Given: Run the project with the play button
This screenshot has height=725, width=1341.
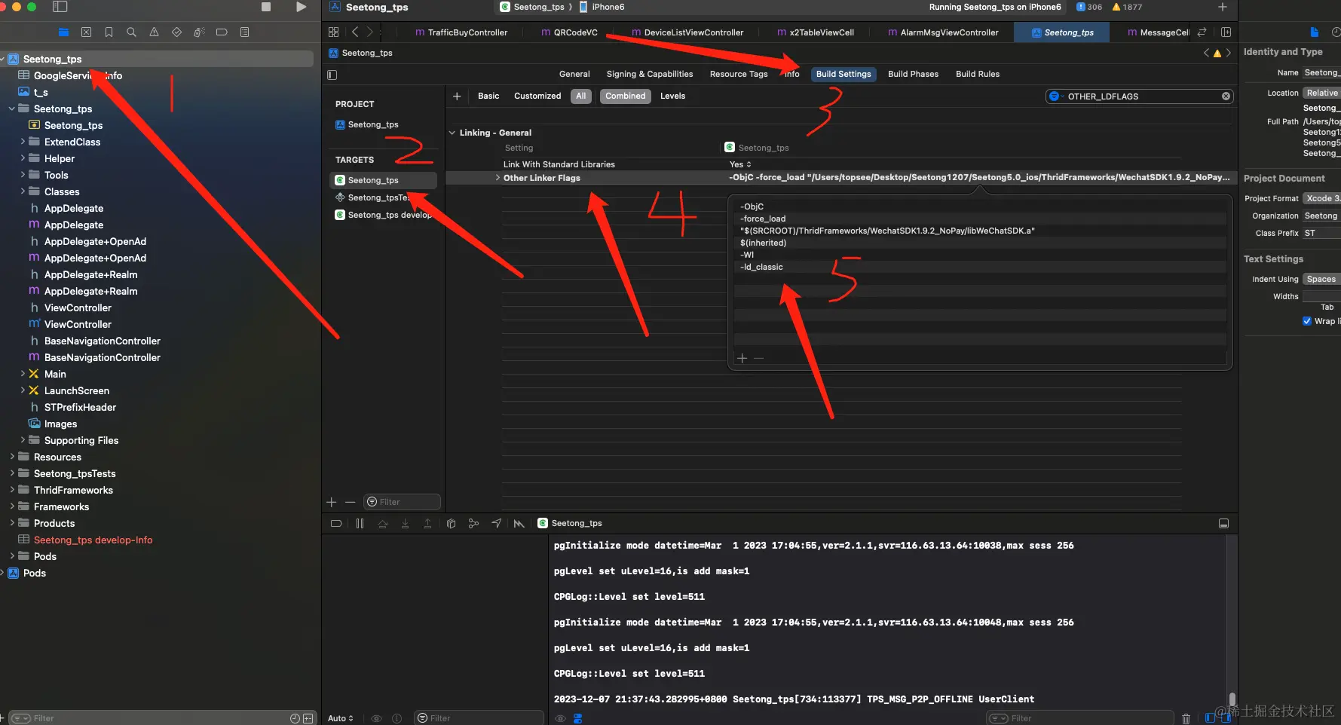Looking at the screenshot, I should click(302, 7).
